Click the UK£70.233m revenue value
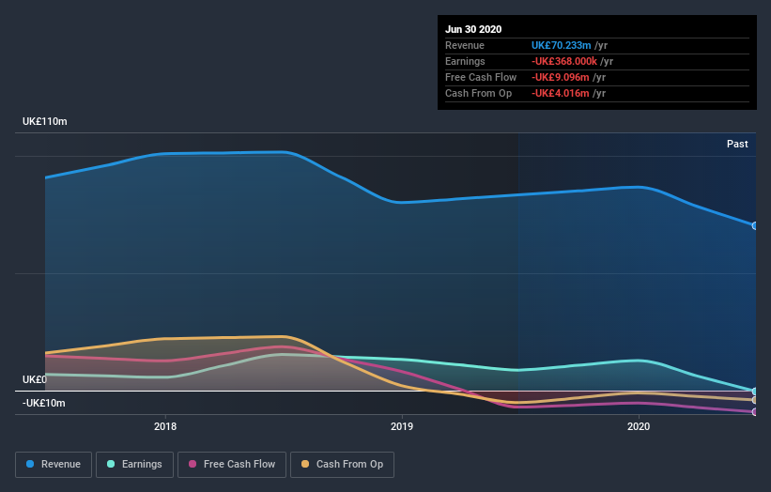Screen dimensions: 771x492 [561, 45]
